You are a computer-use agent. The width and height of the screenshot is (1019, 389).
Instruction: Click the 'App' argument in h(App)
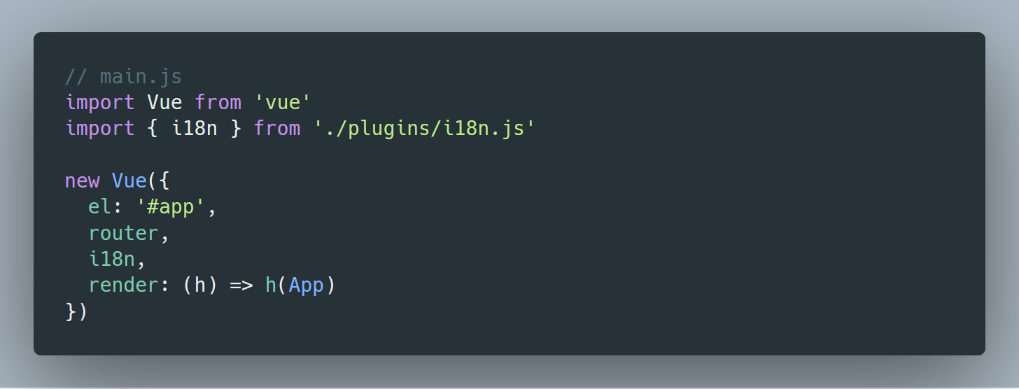306,286
